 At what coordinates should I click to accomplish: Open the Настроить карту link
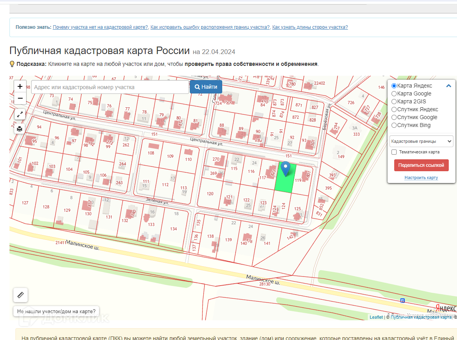[x=421, y=177]
